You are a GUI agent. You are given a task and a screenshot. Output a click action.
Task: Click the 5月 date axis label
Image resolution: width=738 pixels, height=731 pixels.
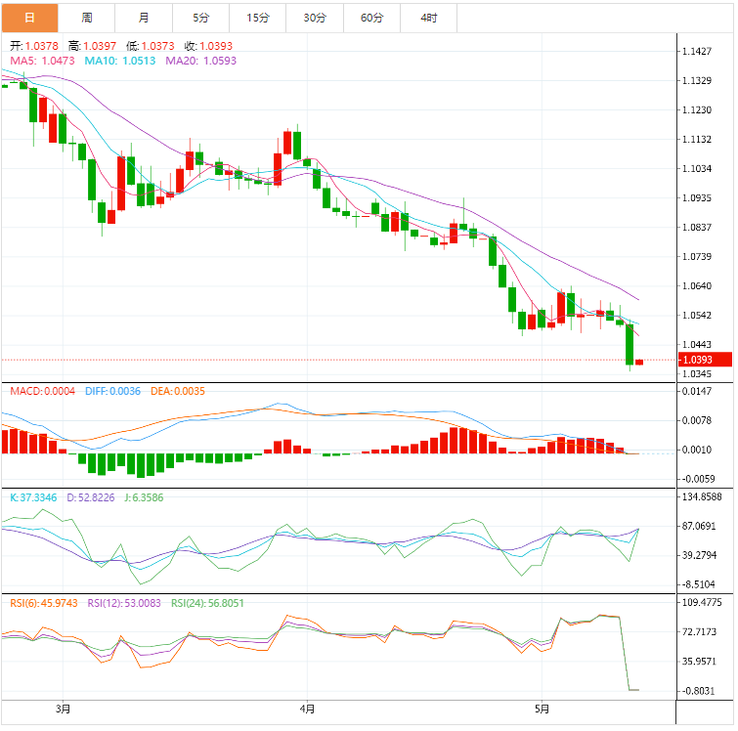click(x=543, y=709)
